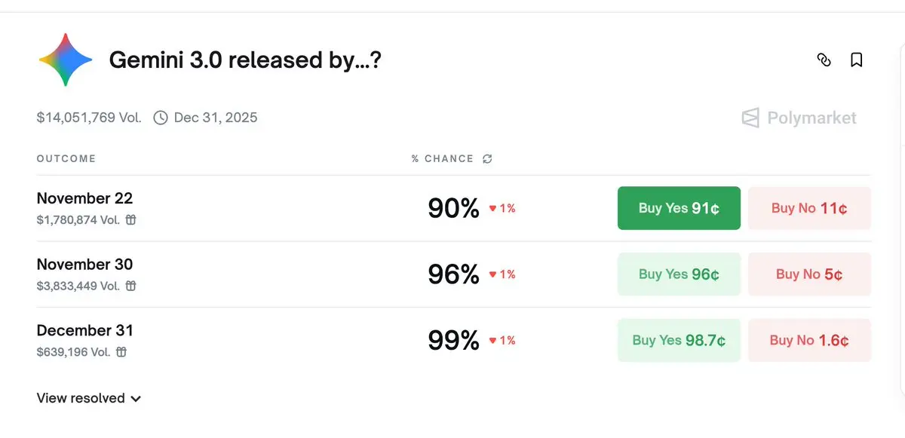
Task: Select Buy No 5¢ for November 30
Action: (809, 274)
